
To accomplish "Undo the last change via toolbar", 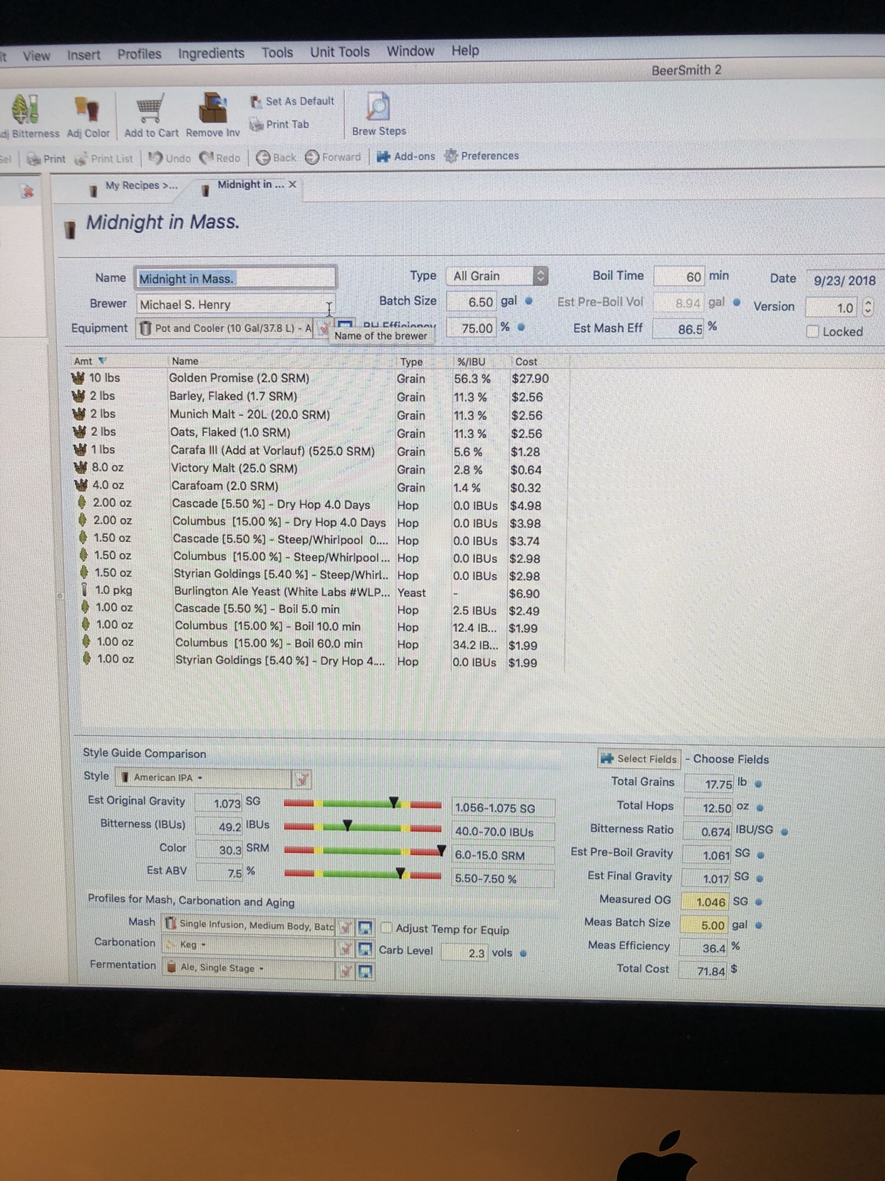I will coord(170,158).
